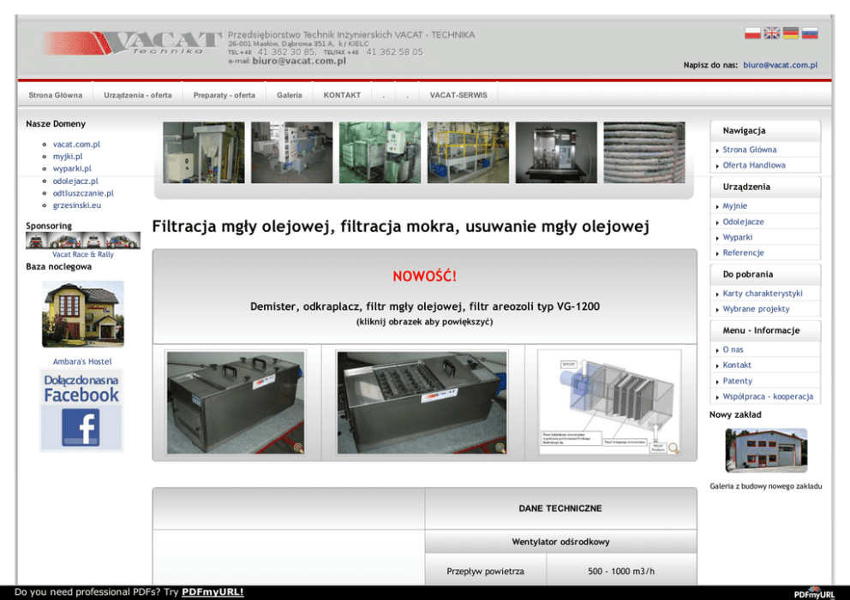850x600 pixels.
Task: Open the VACAT-SERWIS tab
Action: 458,95
